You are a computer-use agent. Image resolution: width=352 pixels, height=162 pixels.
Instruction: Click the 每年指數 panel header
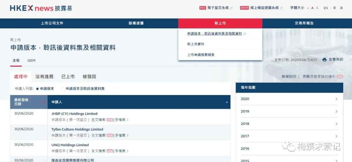[289, 88]
